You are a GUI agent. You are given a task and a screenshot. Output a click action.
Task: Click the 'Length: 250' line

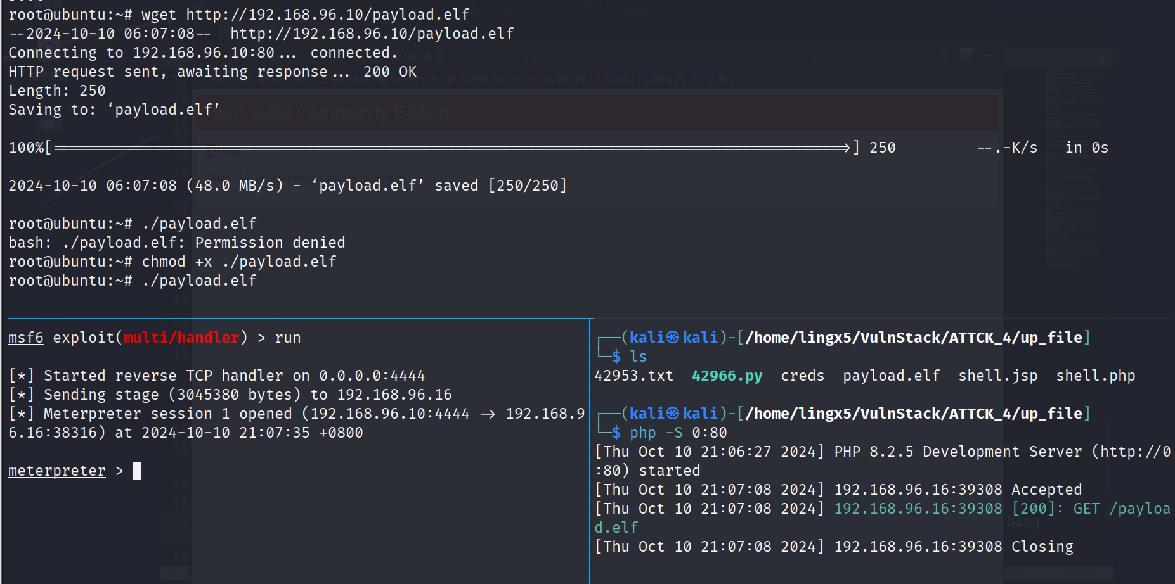point(57,91)
